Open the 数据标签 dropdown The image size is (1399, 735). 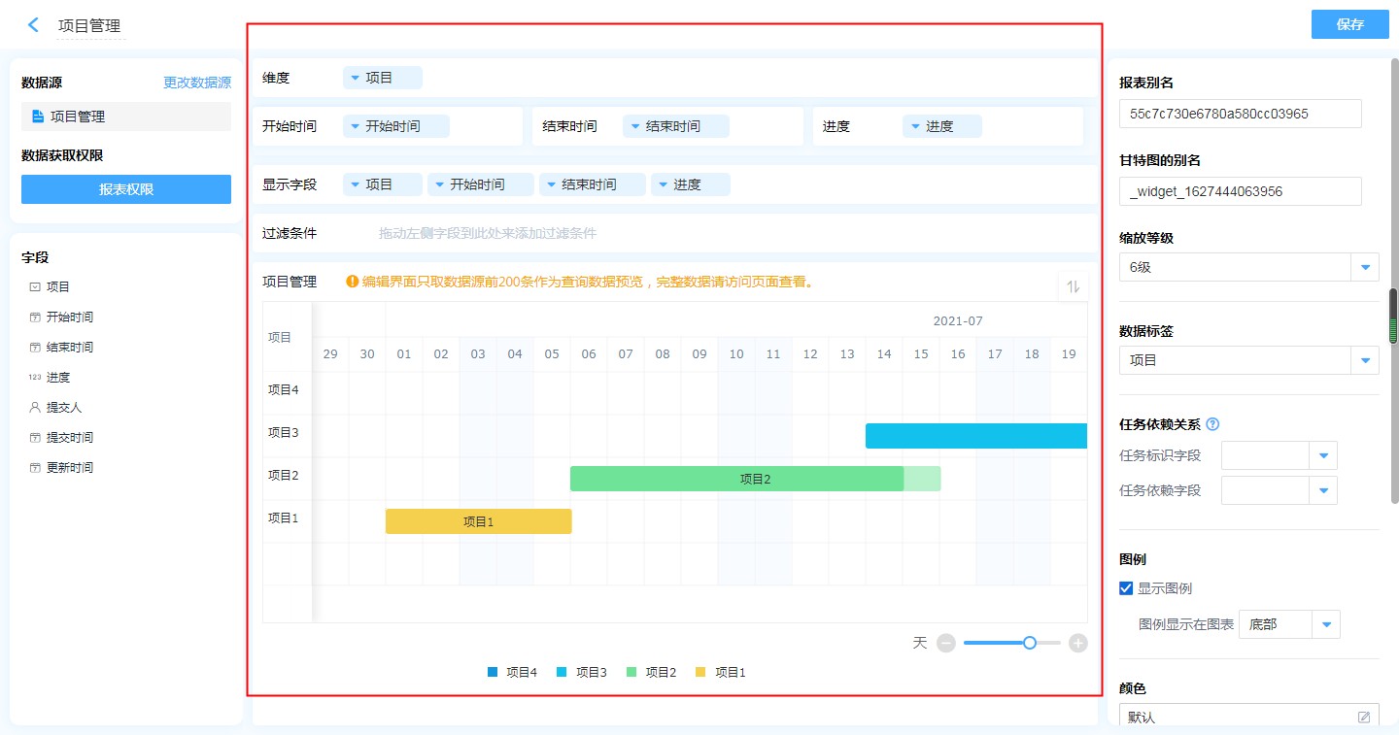(x=1365, y=360)
